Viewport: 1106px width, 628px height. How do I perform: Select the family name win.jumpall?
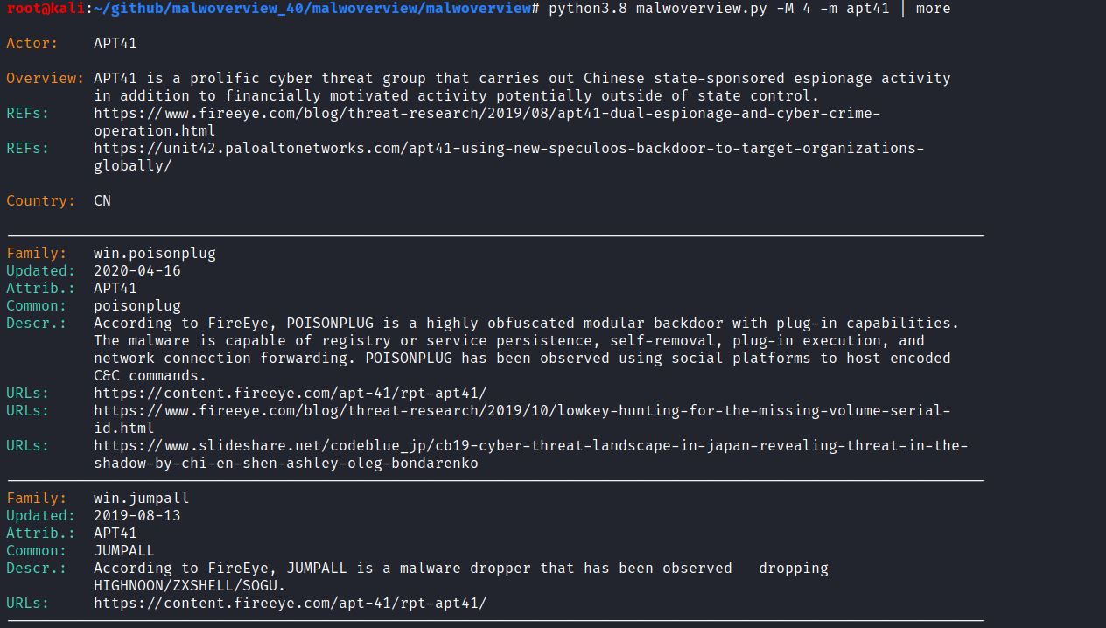point(142,498)
